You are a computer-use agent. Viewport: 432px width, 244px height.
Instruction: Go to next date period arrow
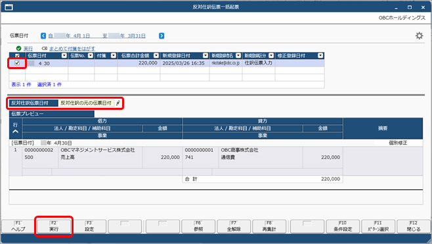tap(162, 36)
